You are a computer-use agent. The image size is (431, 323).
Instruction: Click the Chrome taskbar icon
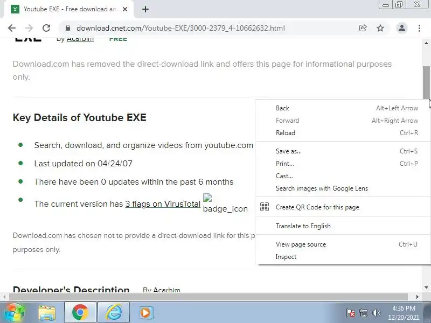[80, 313]
